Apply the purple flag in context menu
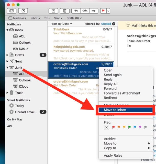This screenshot has width=156, height=164. 140,127
